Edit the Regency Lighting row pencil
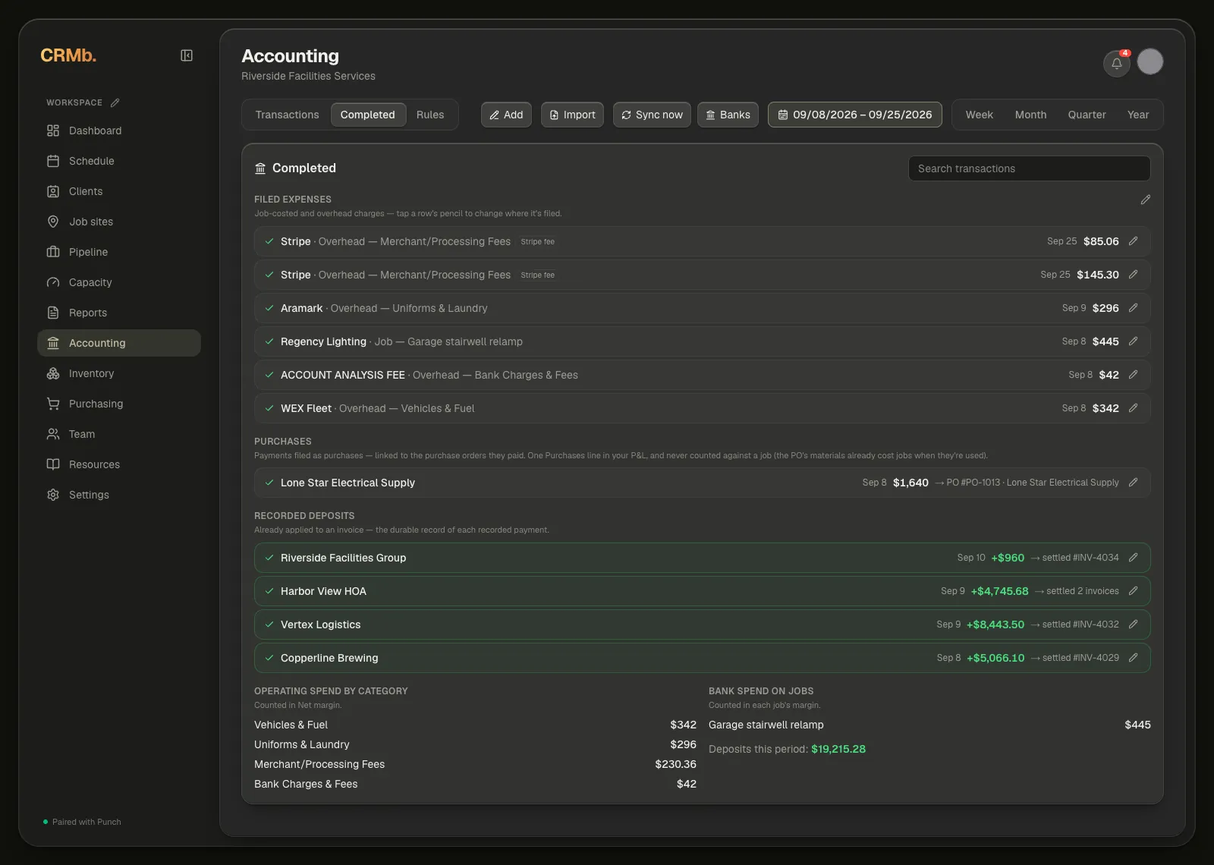The width and height of the screenshot is (1214, 865). [x=1133, y=341]
